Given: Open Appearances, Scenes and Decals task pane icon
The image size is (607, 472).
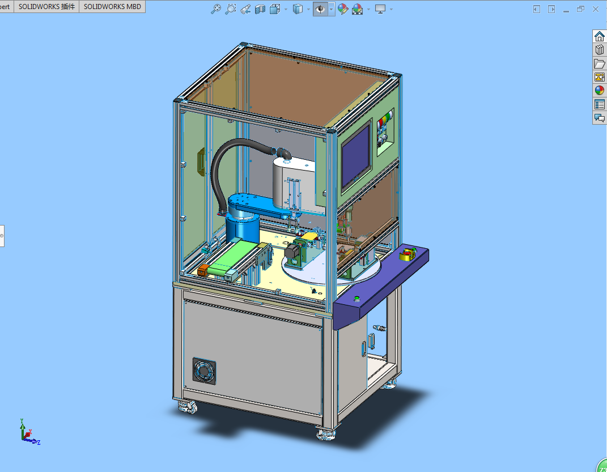Looking at the screenshot, I should [x=599, y=91].
